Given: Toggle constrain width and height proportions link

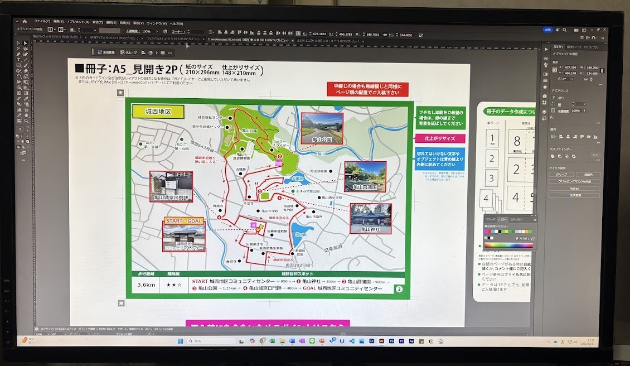Looking at the screenshot, I should 601,70.
